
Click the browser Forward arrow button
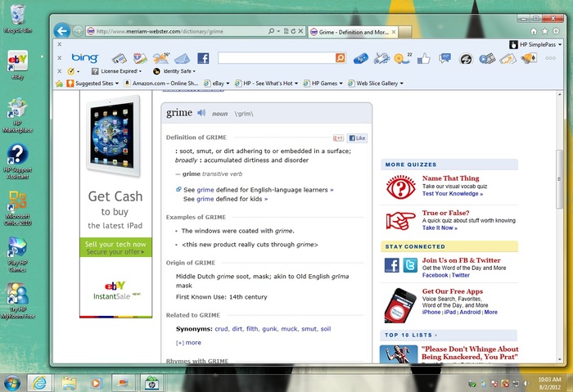78,31
